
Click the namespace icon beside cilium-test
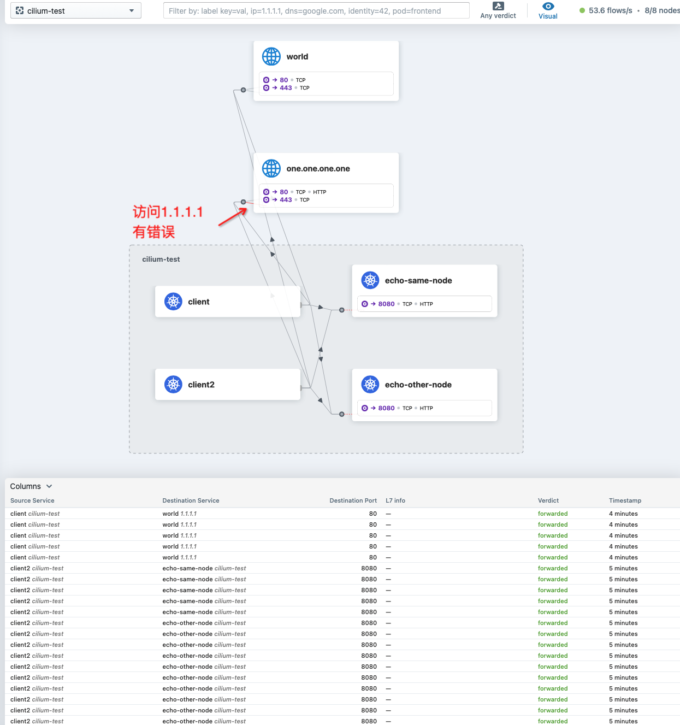click(20, 10)
